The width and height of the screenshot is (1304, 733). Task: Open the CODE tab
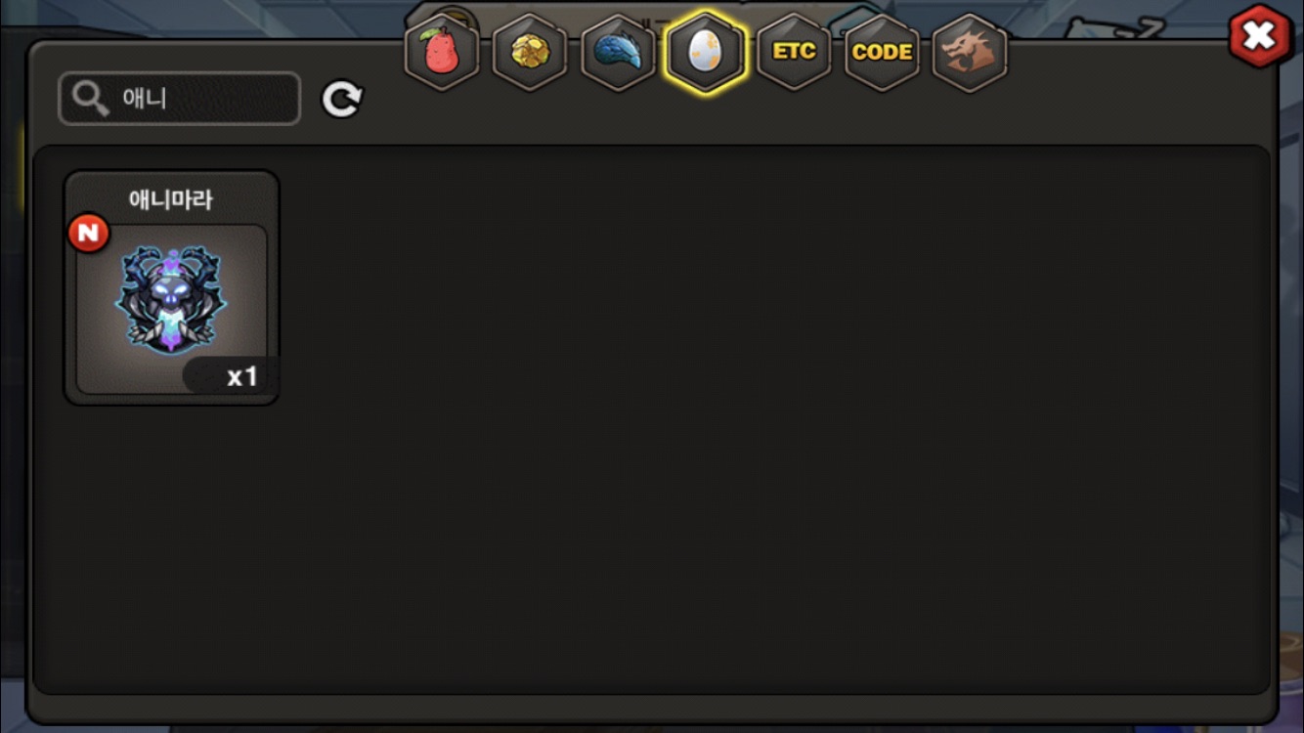click(882, 53)
